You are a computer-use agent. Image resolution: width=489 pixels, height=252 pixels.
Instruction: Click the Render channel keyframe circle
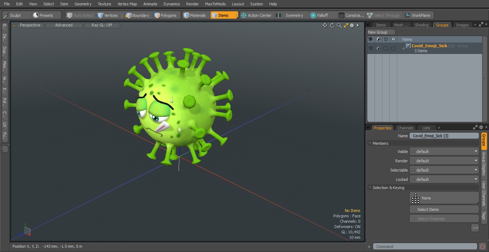(x=412, y=161)
